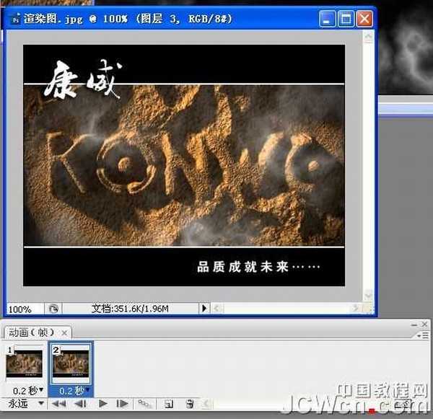Image resolution: width=433 pixels, height=419 pixels.
Task: Click the 100% zoom level field
Action: click(20, 309)
